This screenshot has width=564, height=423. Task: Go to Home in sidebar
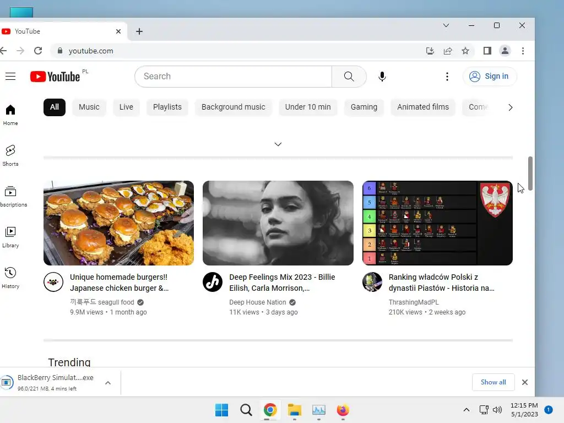10,115
